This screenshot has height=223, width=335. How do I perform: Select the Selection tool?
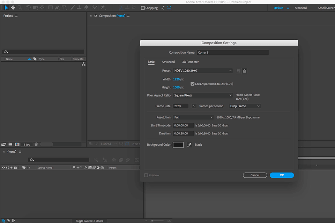pos(7,8)
